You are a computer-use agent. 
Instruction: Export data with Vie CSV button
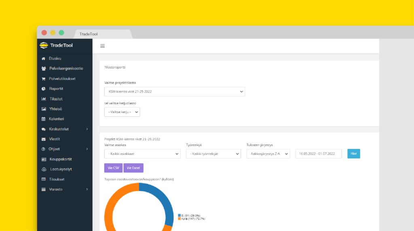click(113, 168)
